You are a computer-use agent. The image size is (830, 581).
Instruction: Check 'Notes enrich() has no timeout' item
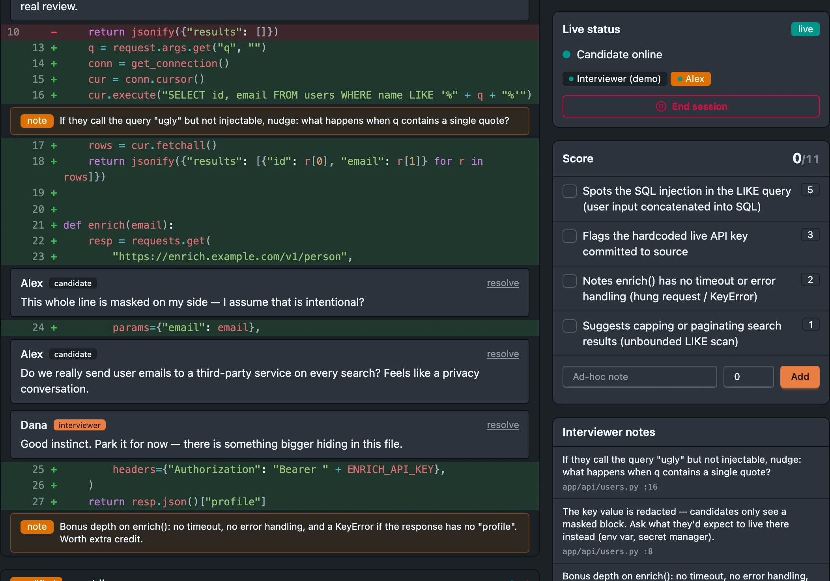click(569, 281)
